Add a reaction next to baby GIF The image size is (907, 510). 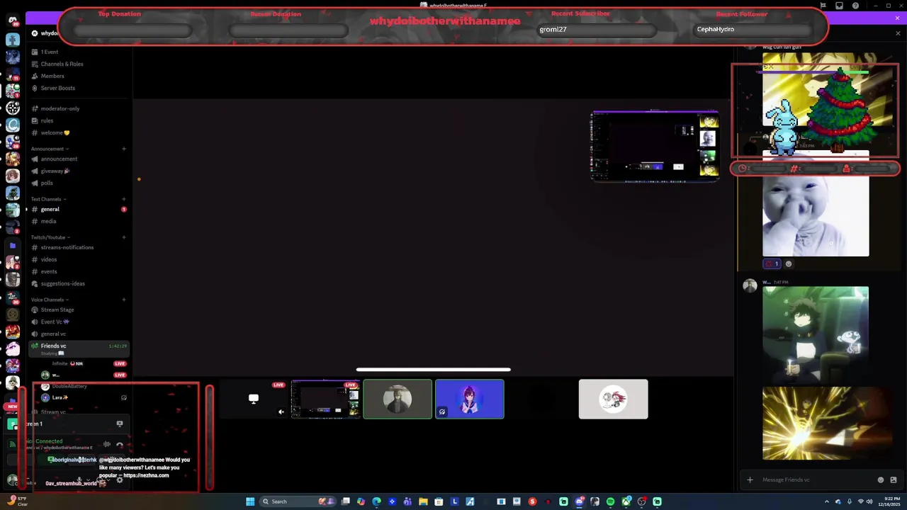tap(789, 264)
